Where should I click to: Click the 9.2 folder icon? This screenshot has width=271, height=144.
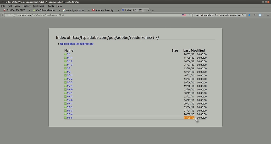65,68
